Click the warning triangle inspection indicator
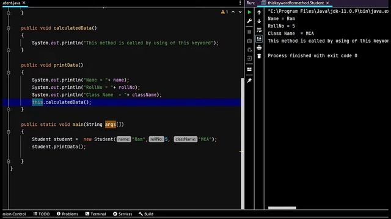This screenshot has width=391, height=219. (x=222, y=12)
